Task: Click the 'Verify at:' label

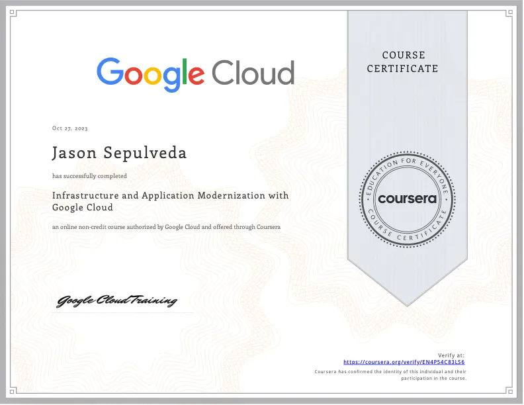Action: [451, 355]
